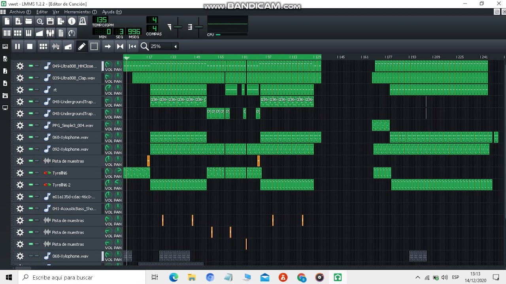Image resolution: width=506 pixels, height=284 pixels.
Task: Open the Archivo menu
Action: (20, 12)
